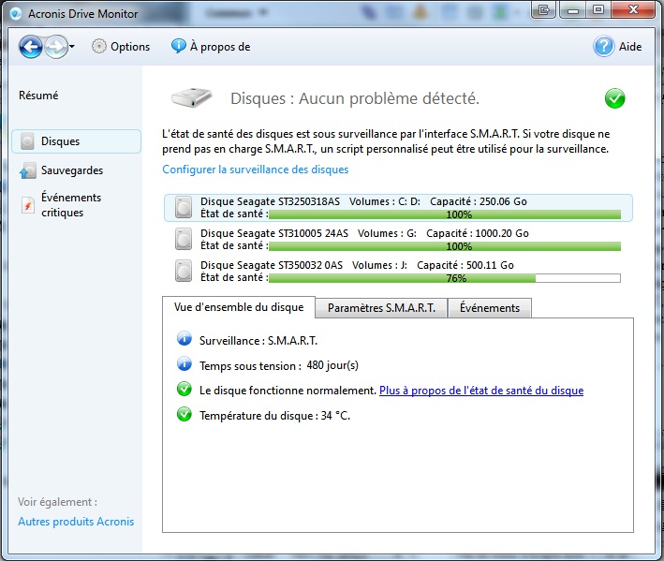Viewport: 664px width, 561px height.
Task: Open Configurer la surveillance des disques link
Action: 256,170
